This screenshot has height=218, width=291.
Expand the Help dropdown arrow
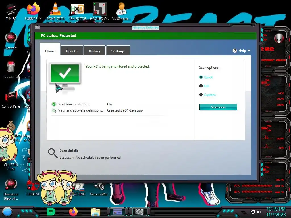pyautogui.click(x=249, y=51)
